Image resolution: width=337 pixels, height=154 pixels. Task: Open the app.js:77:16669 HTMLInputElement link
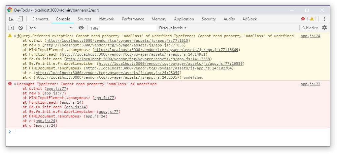click(166, 50)
